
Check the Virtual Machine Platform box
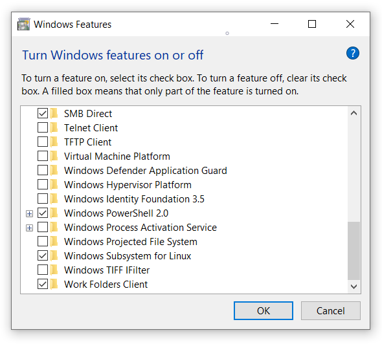point(43,156)
